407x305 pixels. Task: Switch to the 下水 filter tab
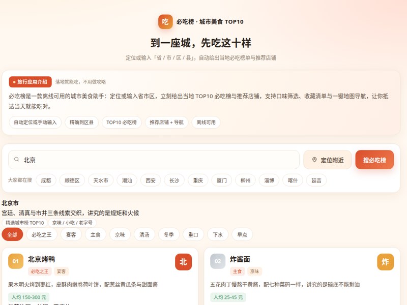point(218,235)
